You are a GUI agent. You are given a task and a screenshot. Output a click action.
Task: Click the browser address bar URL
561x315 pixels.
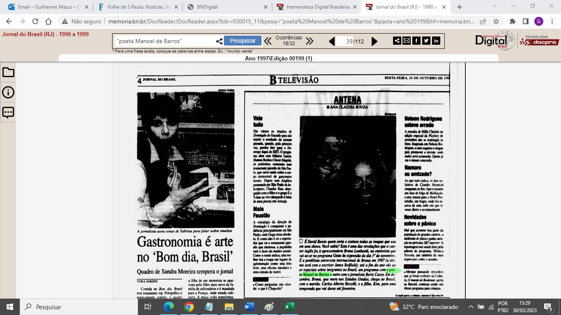tap(292, 21)
